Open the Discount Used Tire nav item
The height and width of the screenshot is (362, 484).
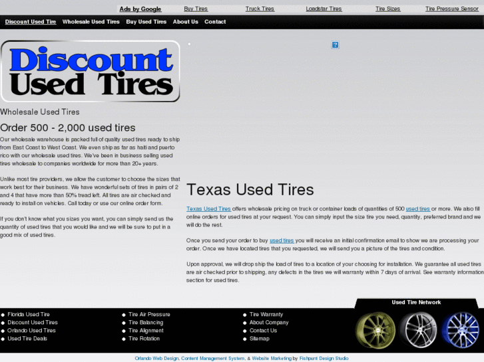click(x=31, y=22)
